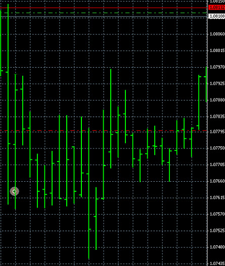
Task: Click the white 1.08108 current price tag
Action: [x=216, y=16]
